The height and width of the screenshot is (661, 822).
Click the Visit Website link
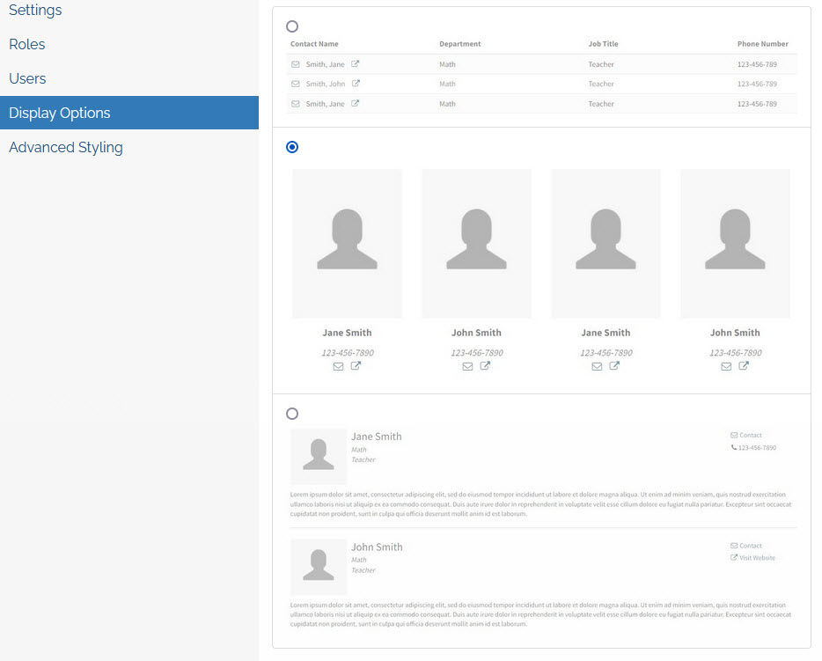tap(755, 556)
